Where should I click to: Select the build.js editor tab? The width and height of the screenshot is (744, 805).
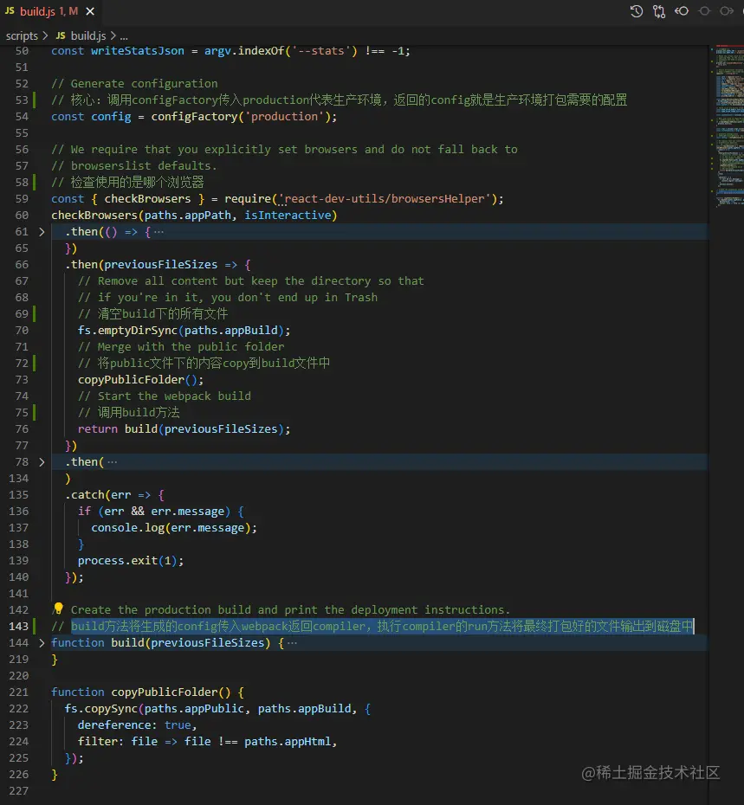tap(50, 11)
